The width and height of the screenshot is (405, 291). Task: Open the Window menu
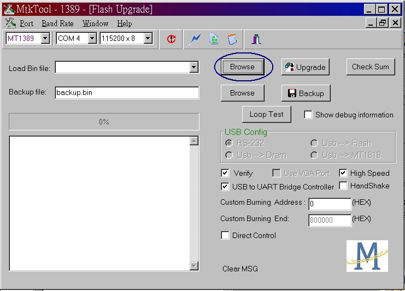pos(95,23)
